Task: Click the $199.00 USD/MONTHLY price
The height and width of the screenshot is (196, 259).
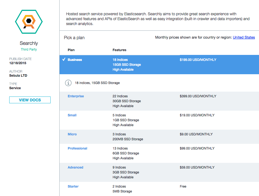Action: coord(198,60)
